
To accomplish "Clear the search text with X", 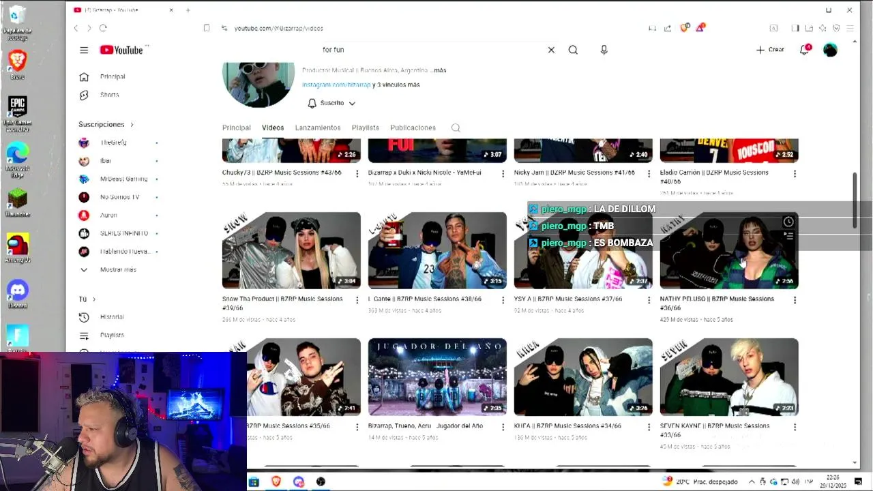I will pos(551,50).
